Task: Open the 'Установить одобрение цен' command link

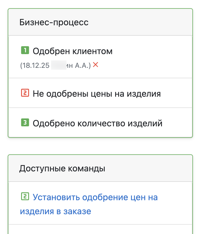Action: (95, 197)
